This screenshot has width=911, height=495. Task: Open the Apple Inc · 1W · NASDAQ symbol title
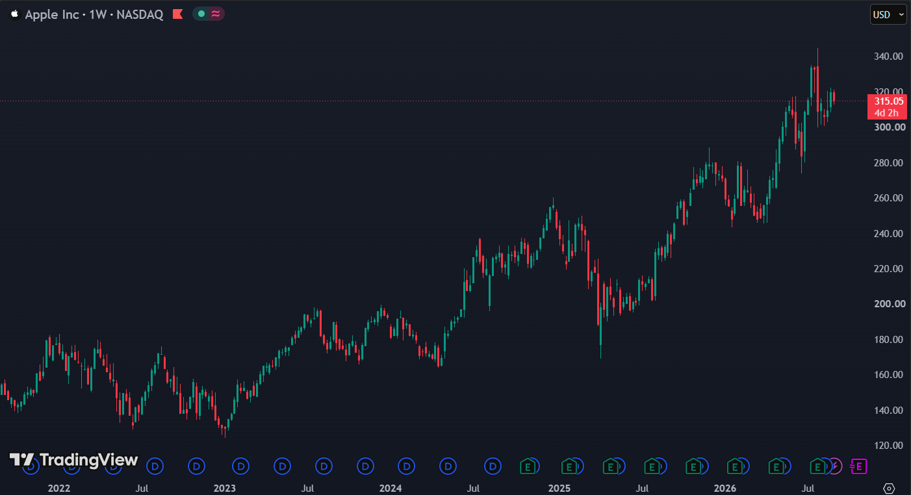pyautogui.click(x=94, y=14)
